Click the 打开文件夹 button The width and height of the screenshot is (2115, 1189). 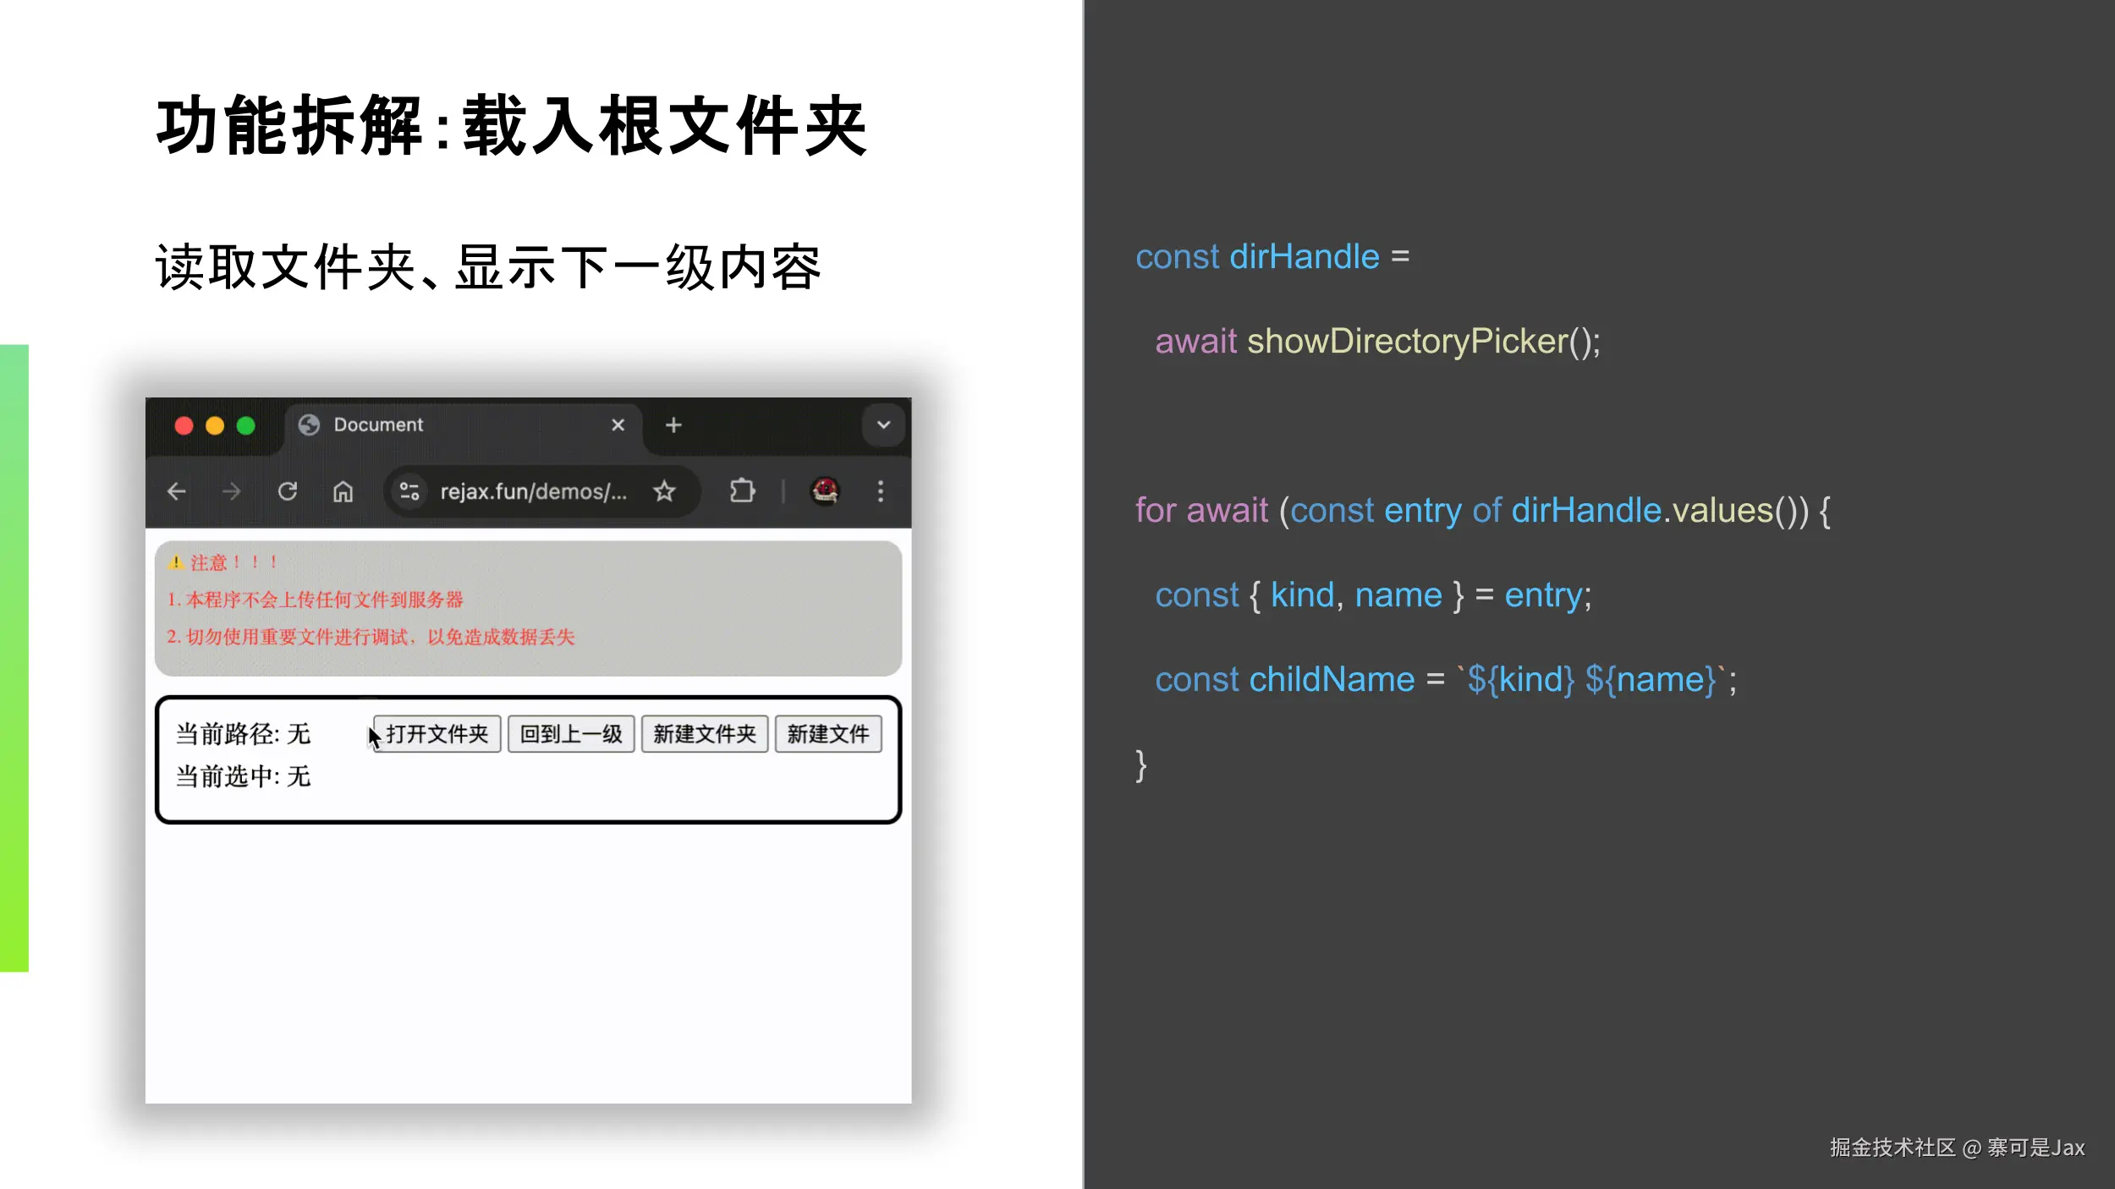[437, 734]
